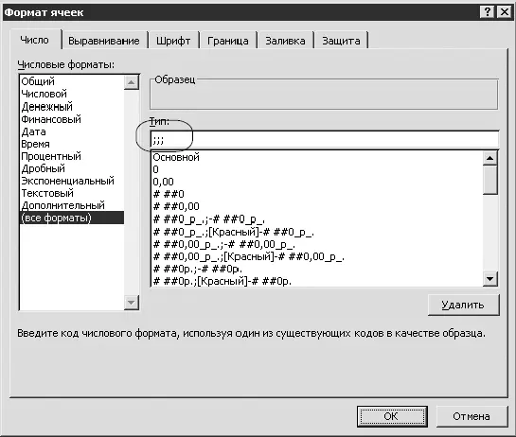Select the Основной type entry
516x437 pixels.
click(x=176, y=157)
